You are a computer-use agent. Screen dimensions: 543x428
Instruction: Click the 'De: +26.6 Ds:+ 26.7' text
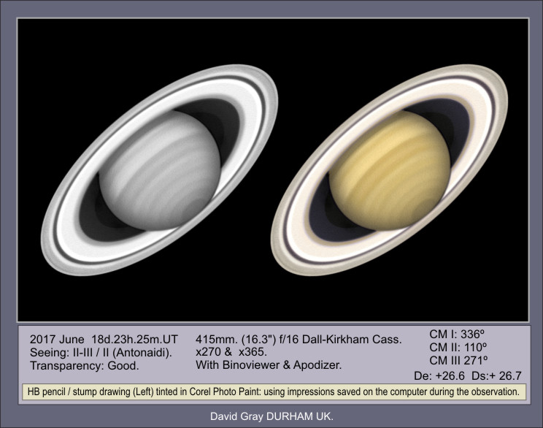(468, 375)
